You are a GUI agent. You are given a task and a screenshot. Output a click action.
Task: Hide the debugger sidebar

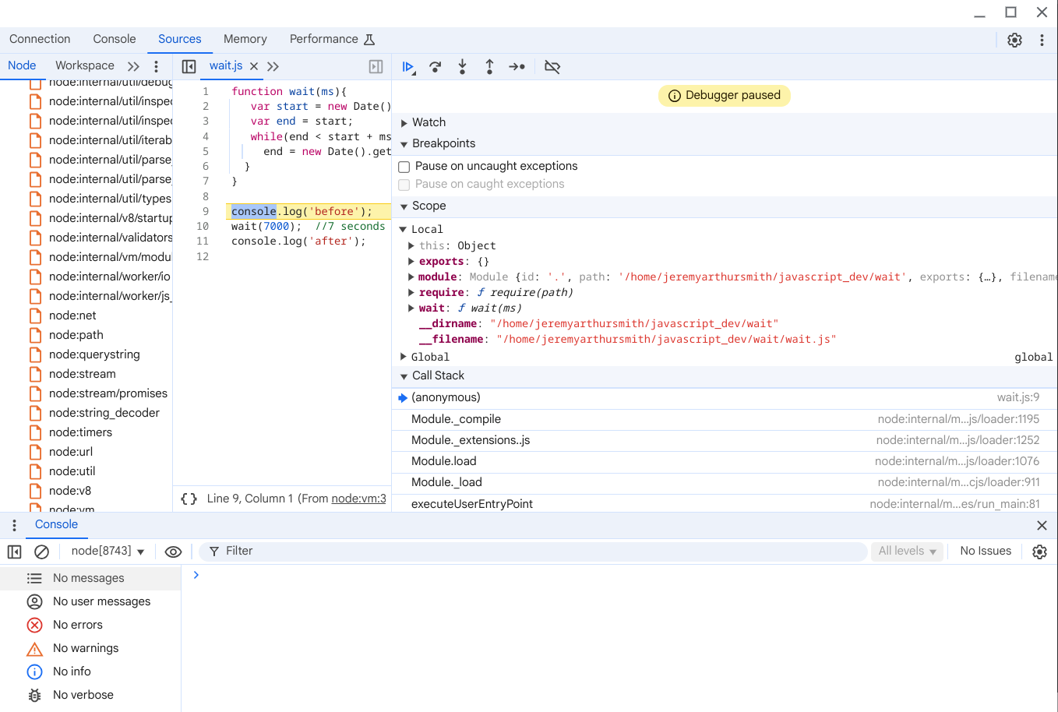tap(376, 66)
